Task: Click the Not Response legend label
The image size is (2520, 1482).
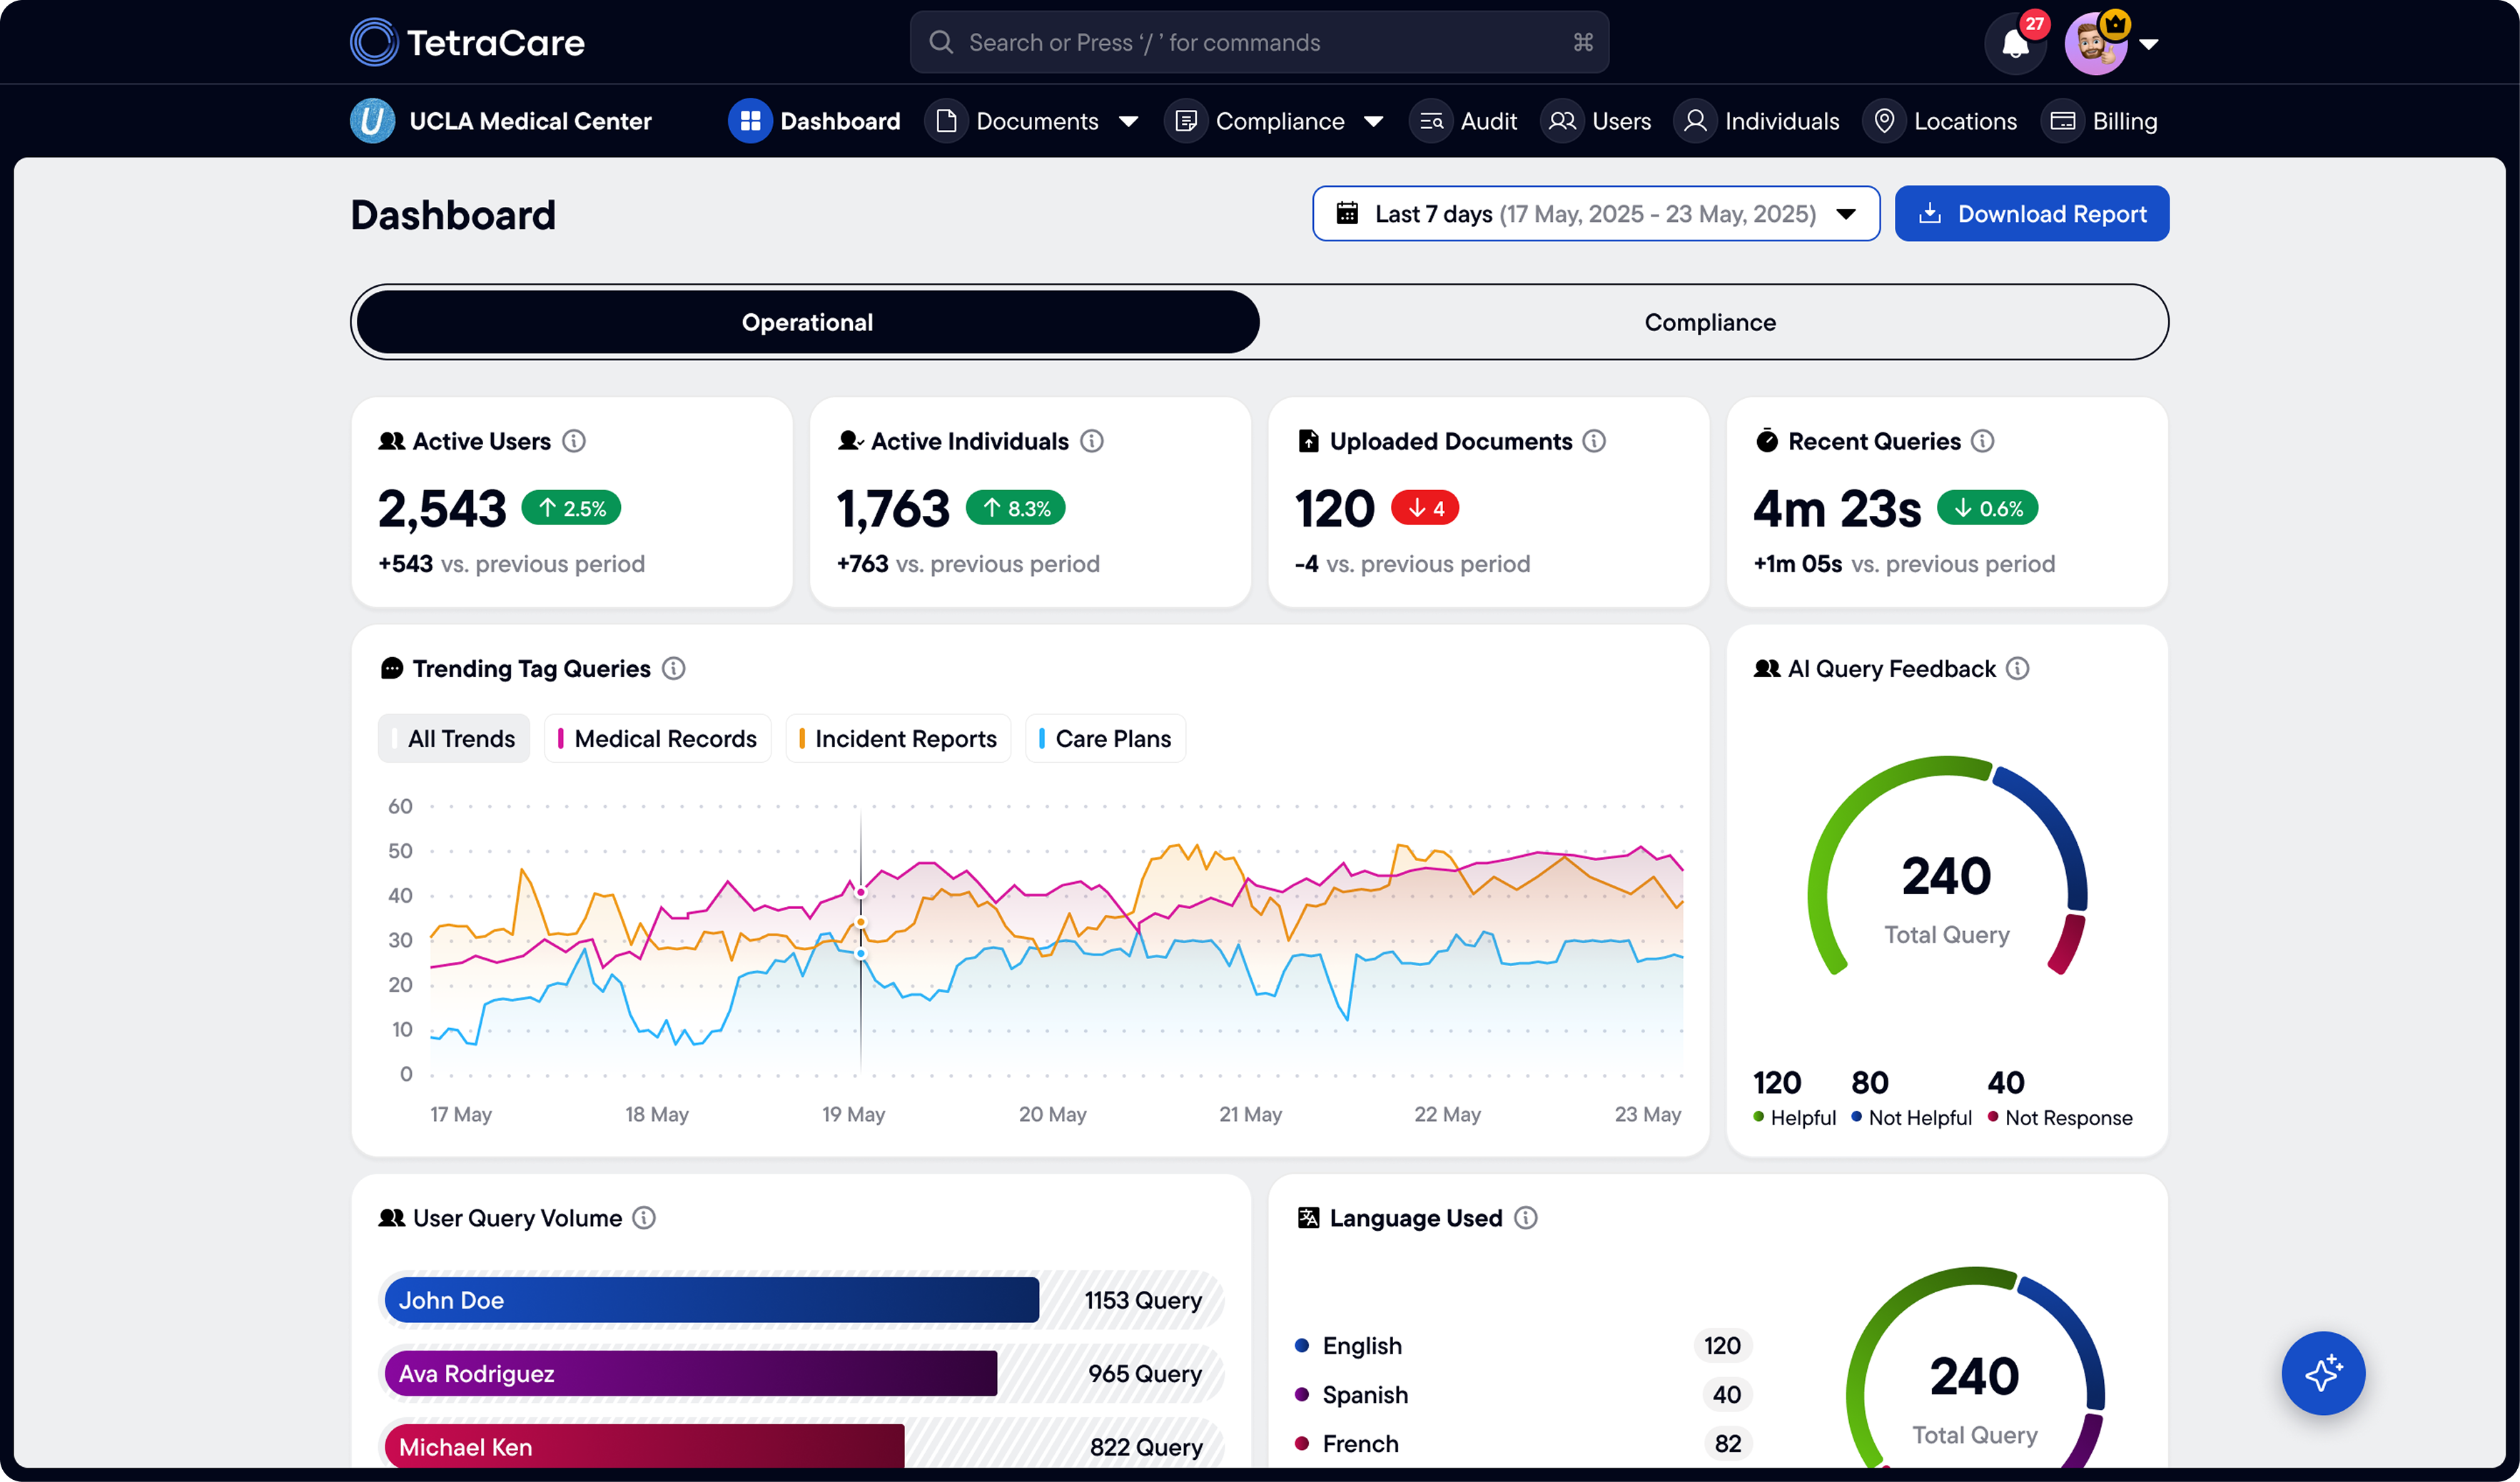Action: [x=2068, y=1117]
